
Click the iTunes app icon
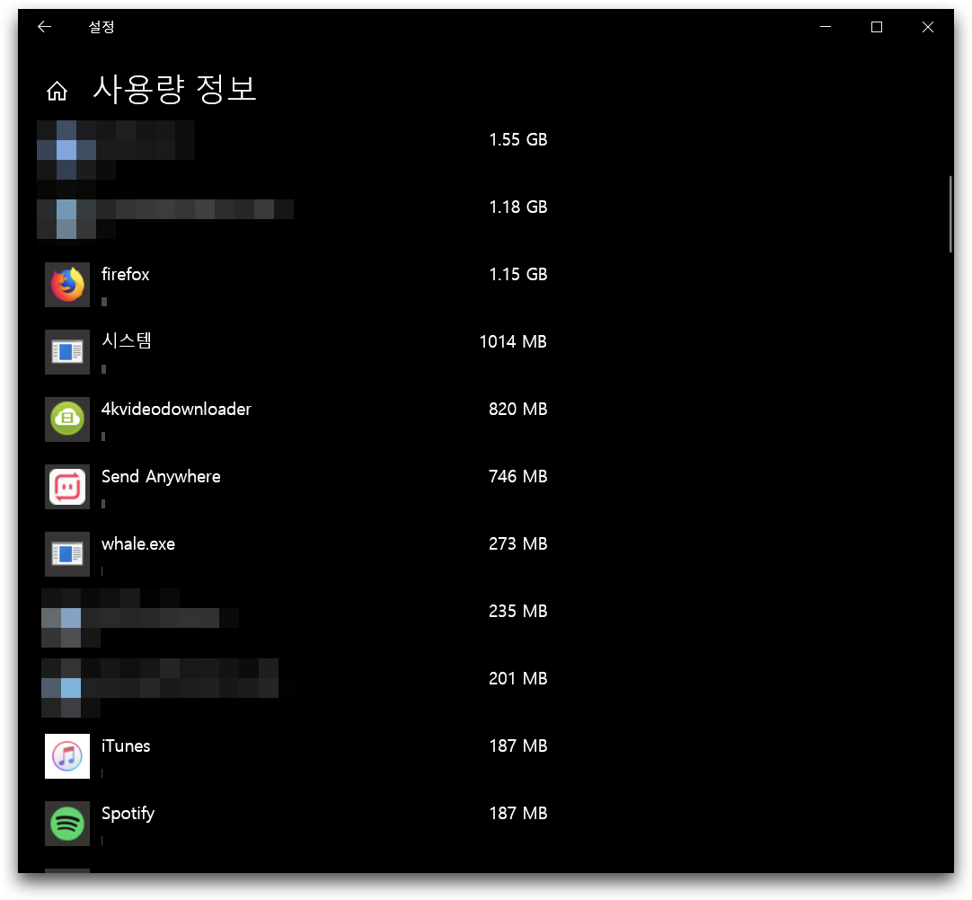click(x=67, y=756)
